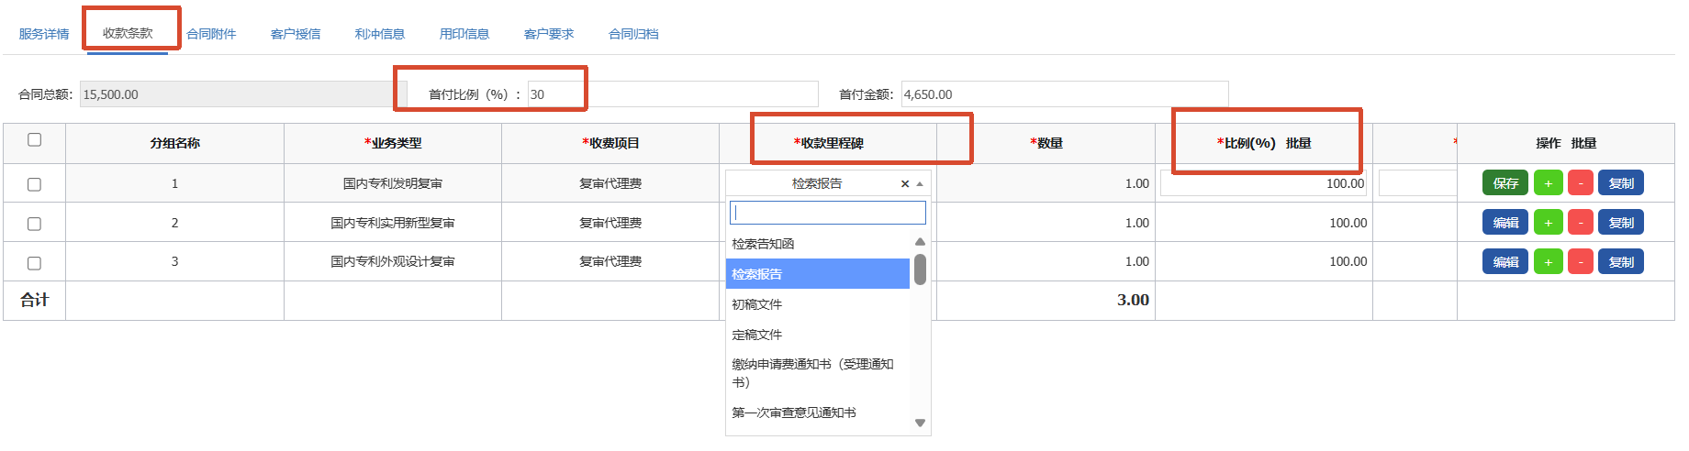
Task: Click the 合计 total row label
Action: pyautogui.click(x=35, y=301)
